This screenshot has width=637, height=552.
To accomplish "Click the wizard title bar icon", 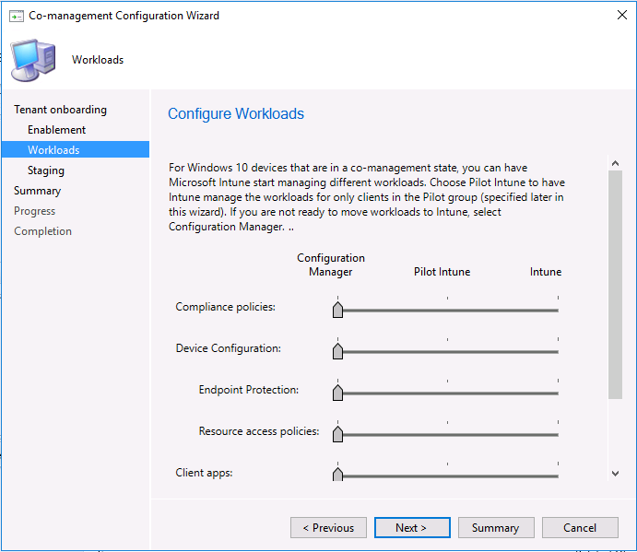I will [x=17, y=16].
